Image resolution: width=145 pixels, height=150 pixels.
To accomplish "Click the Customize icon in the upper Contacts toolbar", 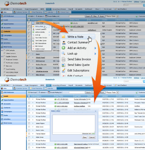I will 137,16.
